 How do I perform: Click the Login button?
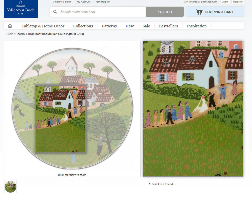pos(225,2)
